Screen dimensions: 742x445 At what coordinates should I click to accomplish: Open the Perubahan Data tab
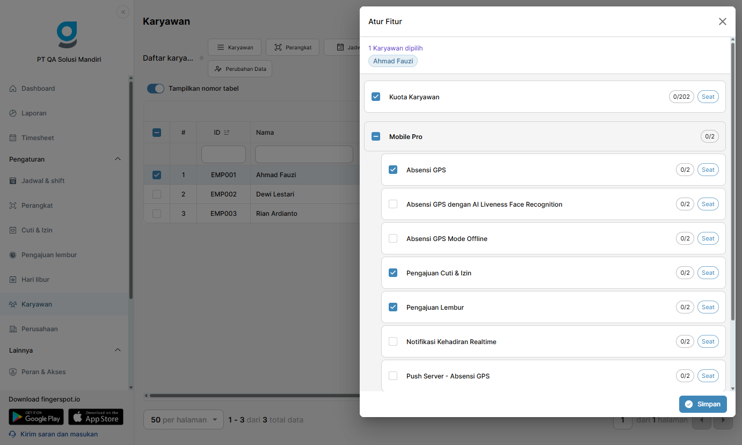240,69
